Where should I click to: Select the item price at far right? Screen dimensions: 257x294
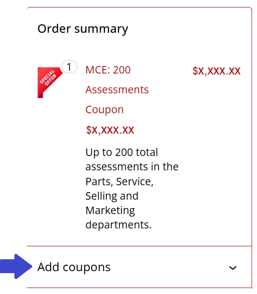point(216,71)
